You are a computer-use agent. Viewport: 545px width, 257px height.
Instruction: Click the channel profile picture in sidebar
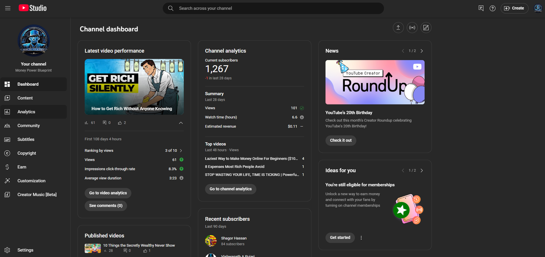[x=34, y=41]
